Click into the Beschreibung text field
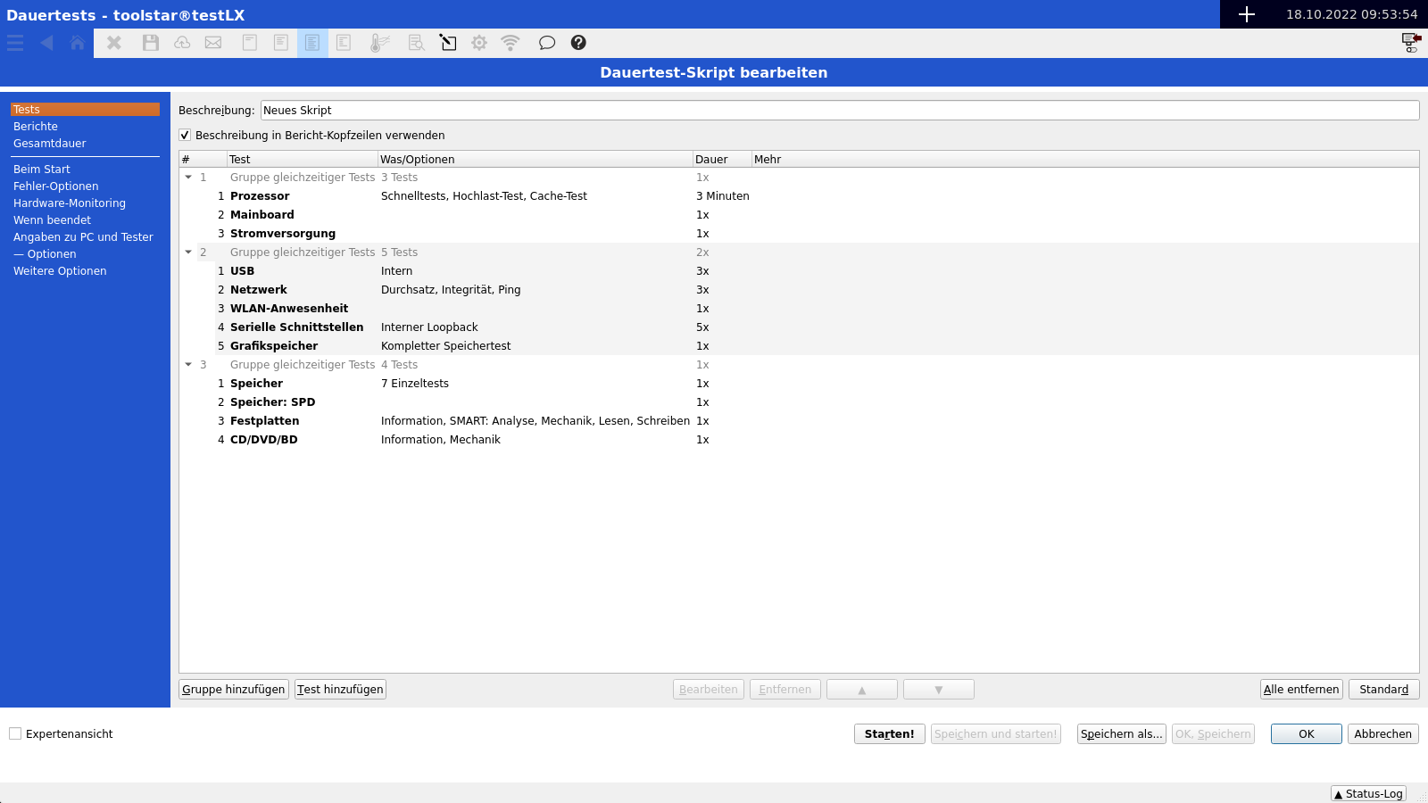Image resolution: width=1428 pixels, height=803 pixels. (839, 111)
